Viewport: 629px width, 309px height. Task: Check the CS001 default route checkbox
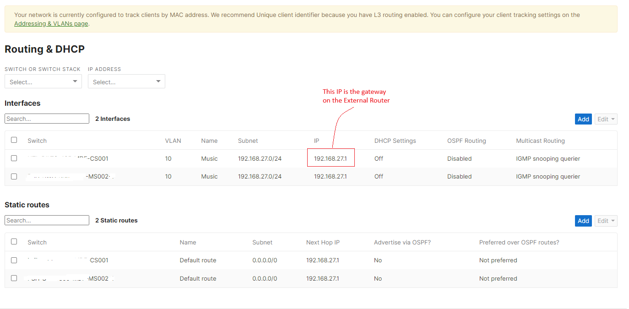point(14,260)
